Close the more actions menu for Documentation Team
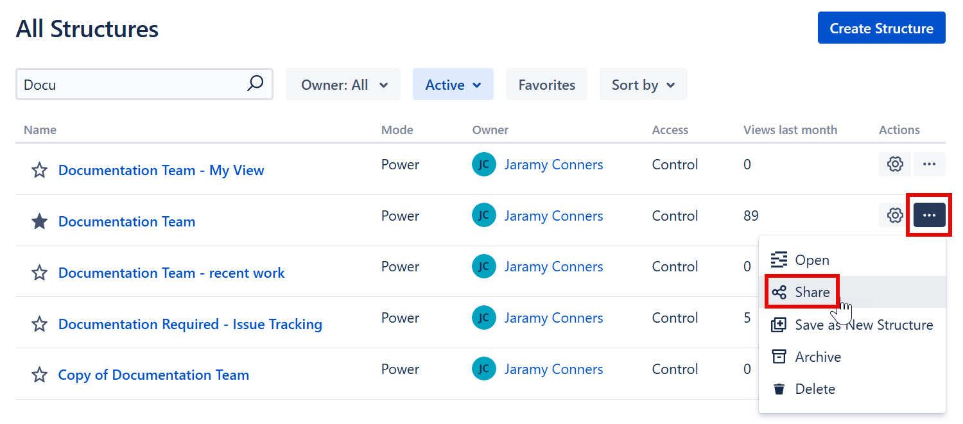This screenshot has height=424, width=963. [929, 216]
